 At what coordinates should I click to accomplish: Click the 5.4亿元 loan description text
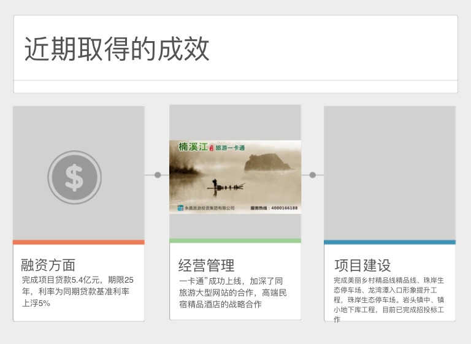pyautogui.click(x=77, y=291)
